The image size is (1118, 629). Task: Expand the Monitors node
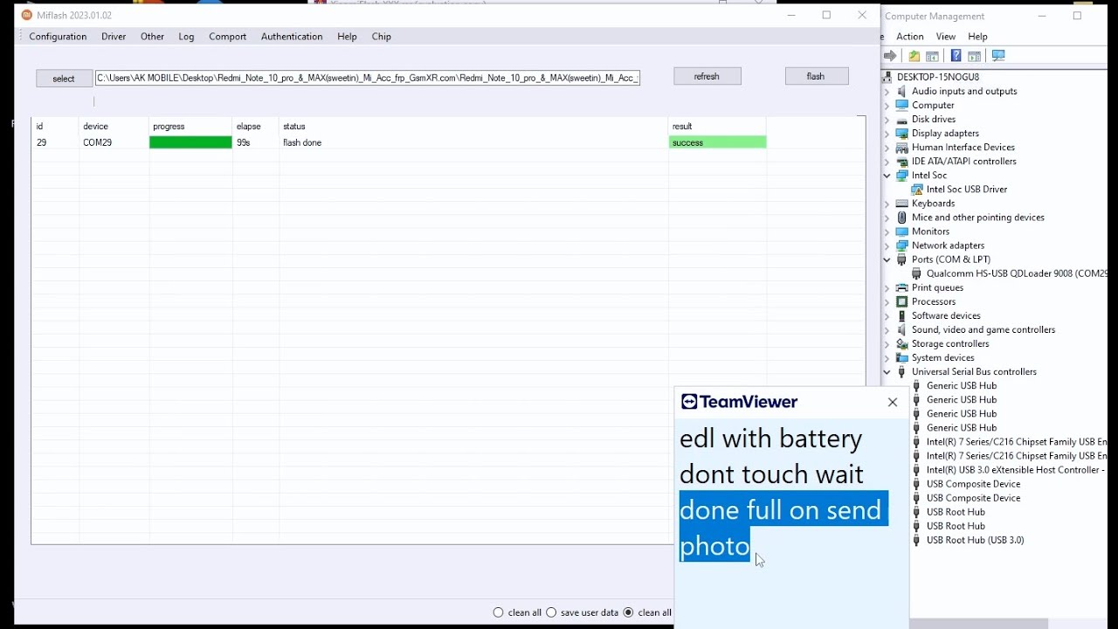pyautogui.click(x=887, y=232)
